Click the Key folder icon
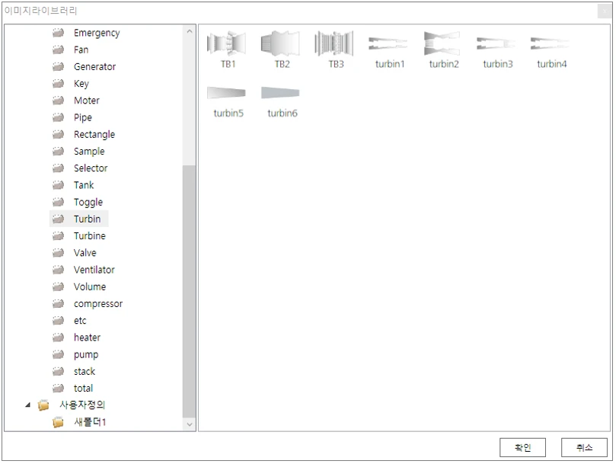 click(x=58, y=83)
